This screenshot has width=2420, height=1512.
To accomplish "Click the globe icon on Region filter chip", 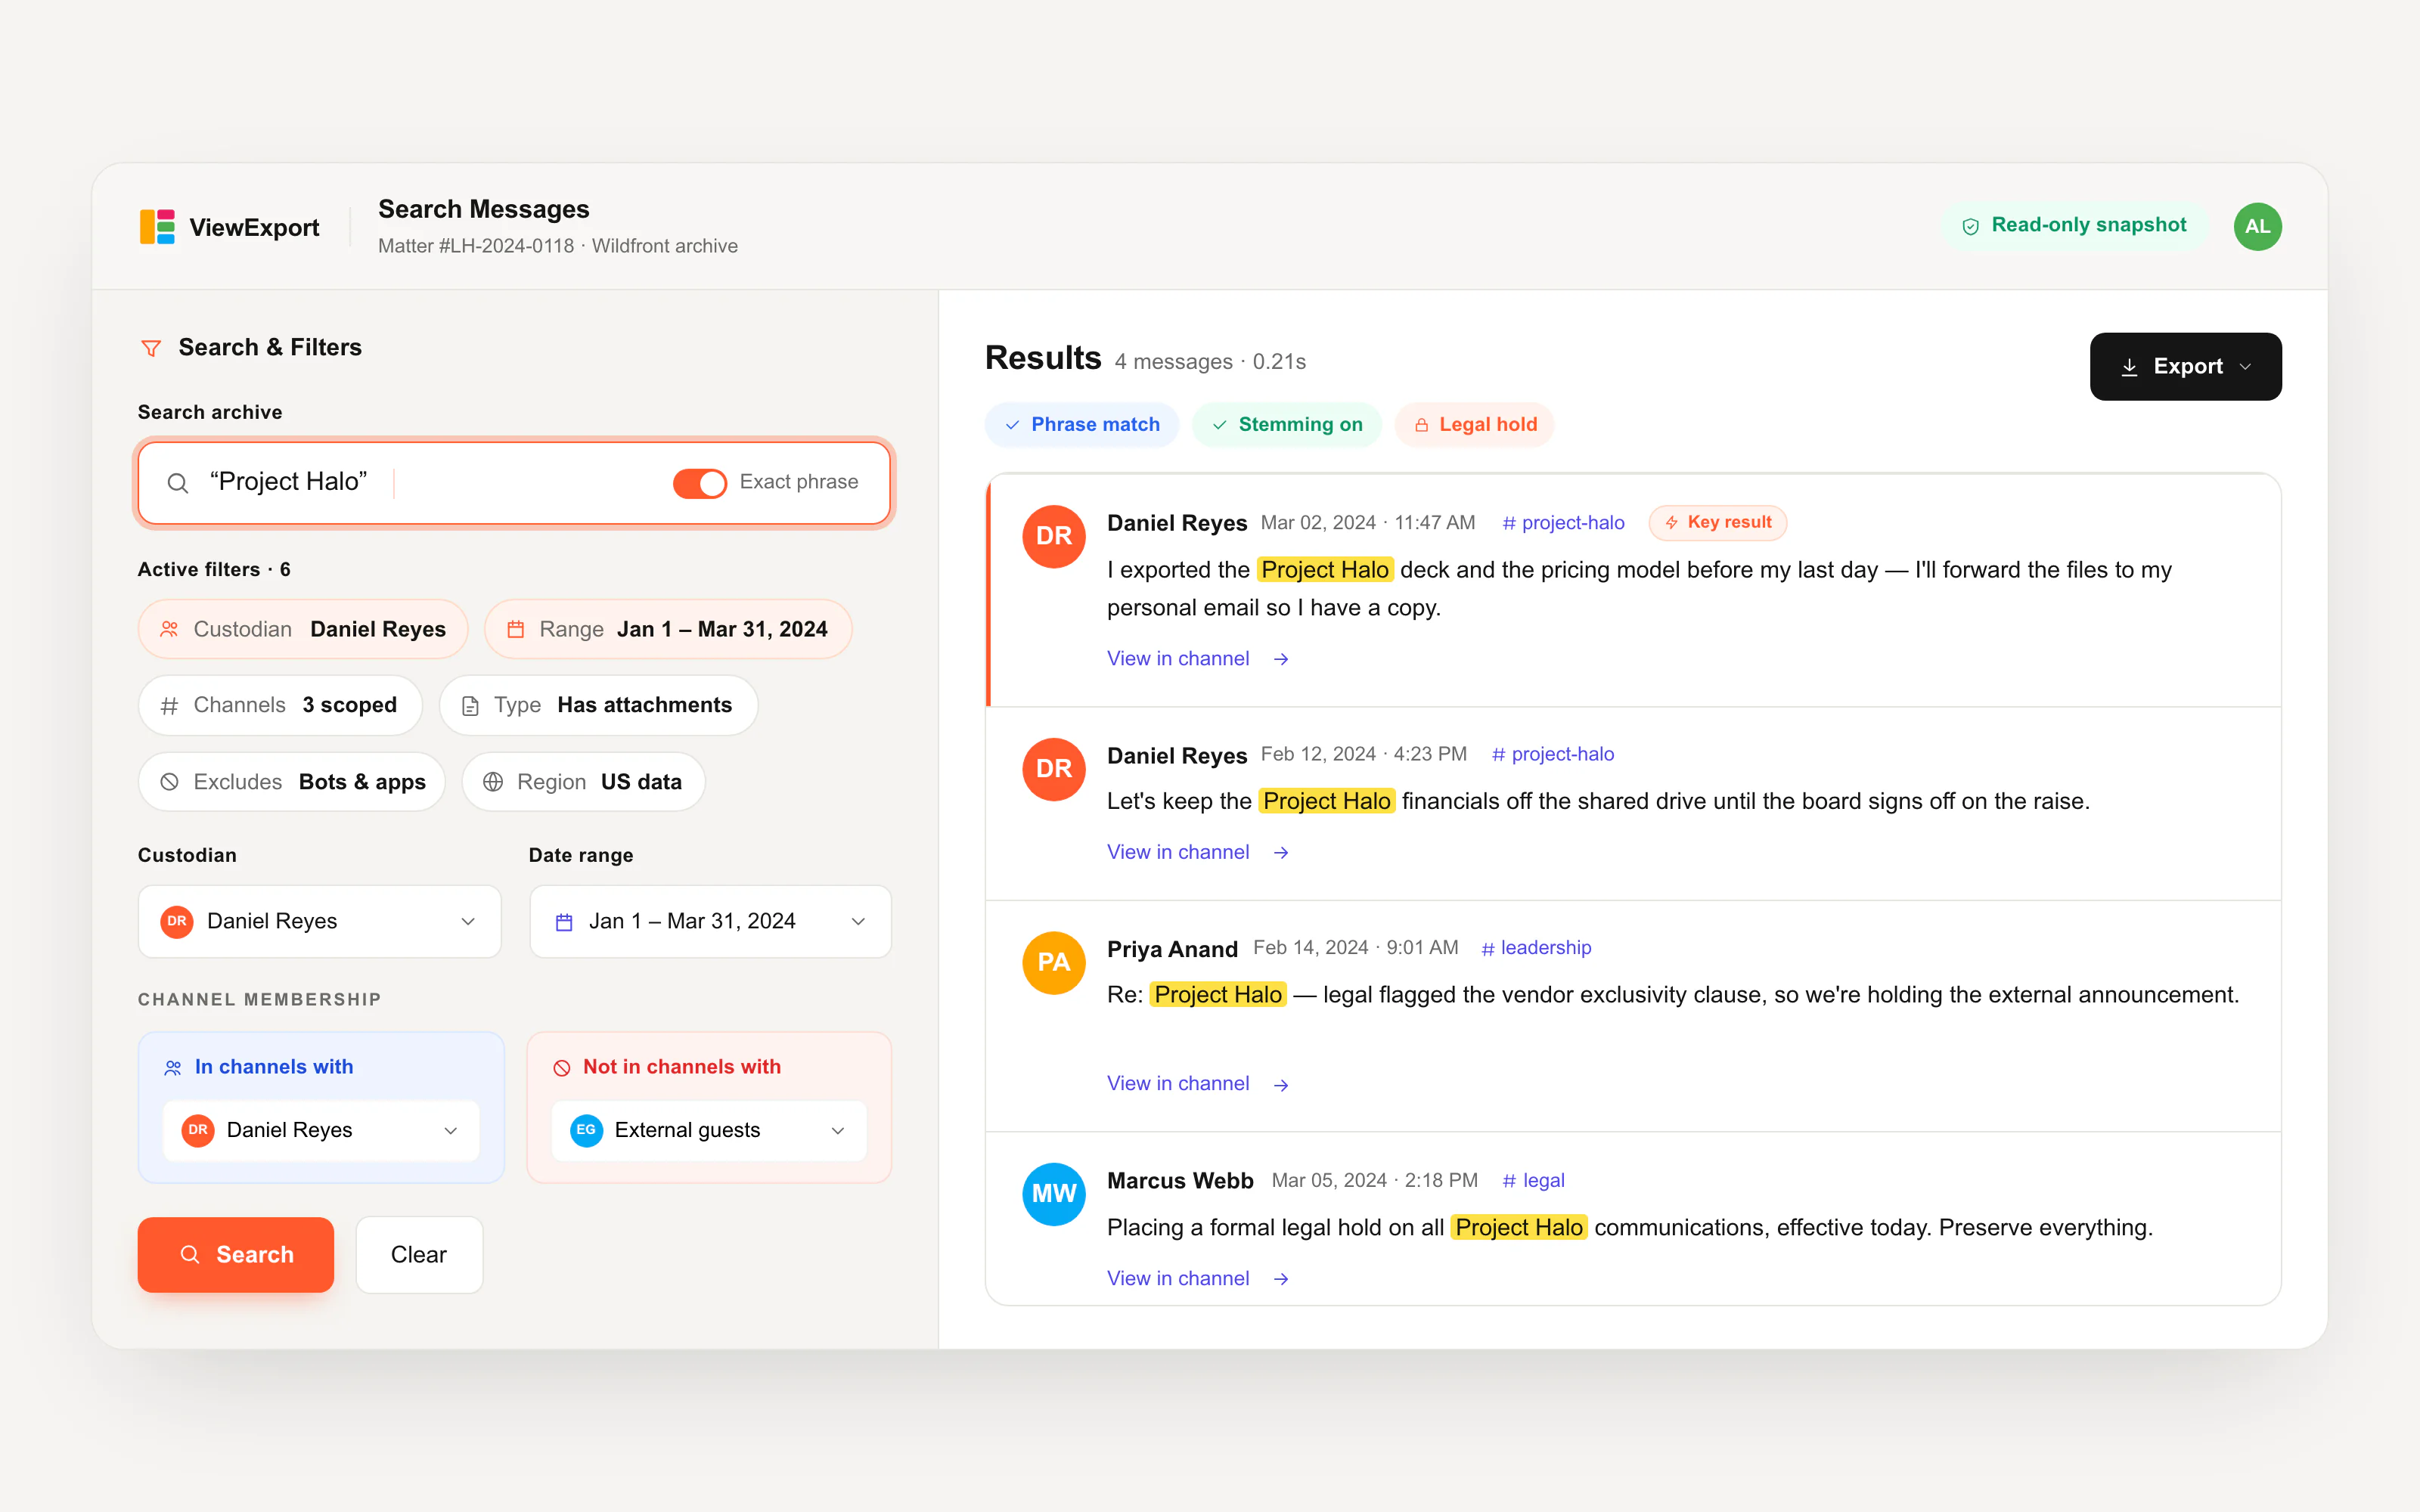I will 493,782.
